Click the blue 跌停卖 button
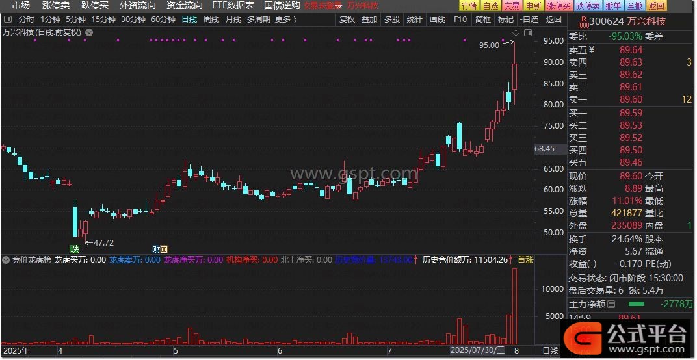 click(x=588, y=6)
